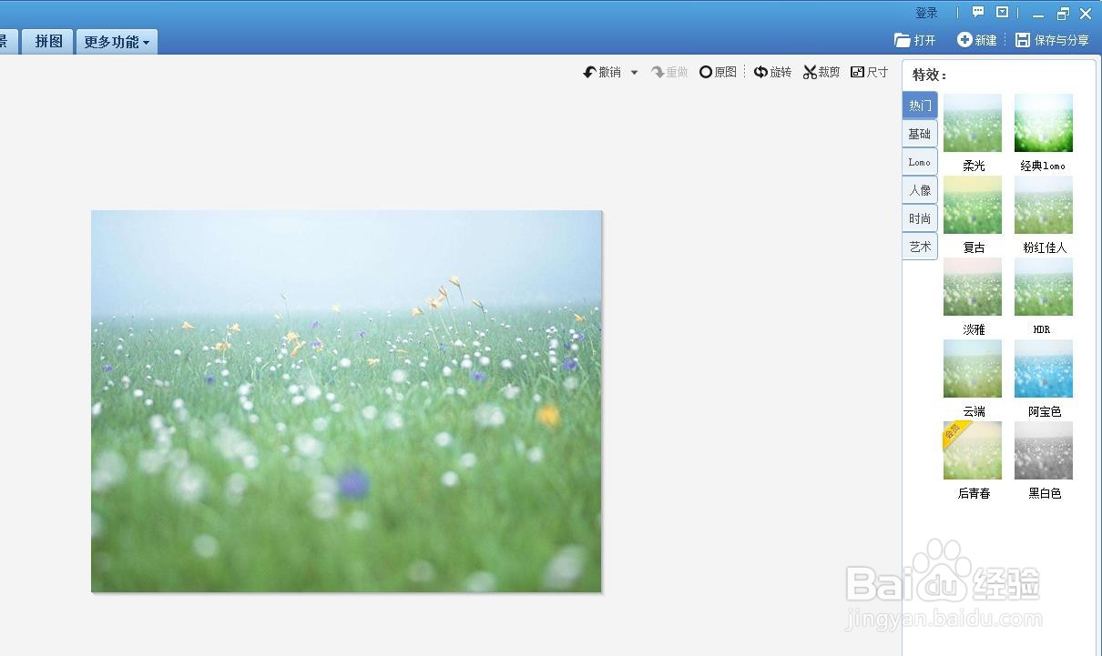Screen dimensions: 1102x656
Task: Switch to the 拼图 collage tab
Action: click(x=48, y=41)
